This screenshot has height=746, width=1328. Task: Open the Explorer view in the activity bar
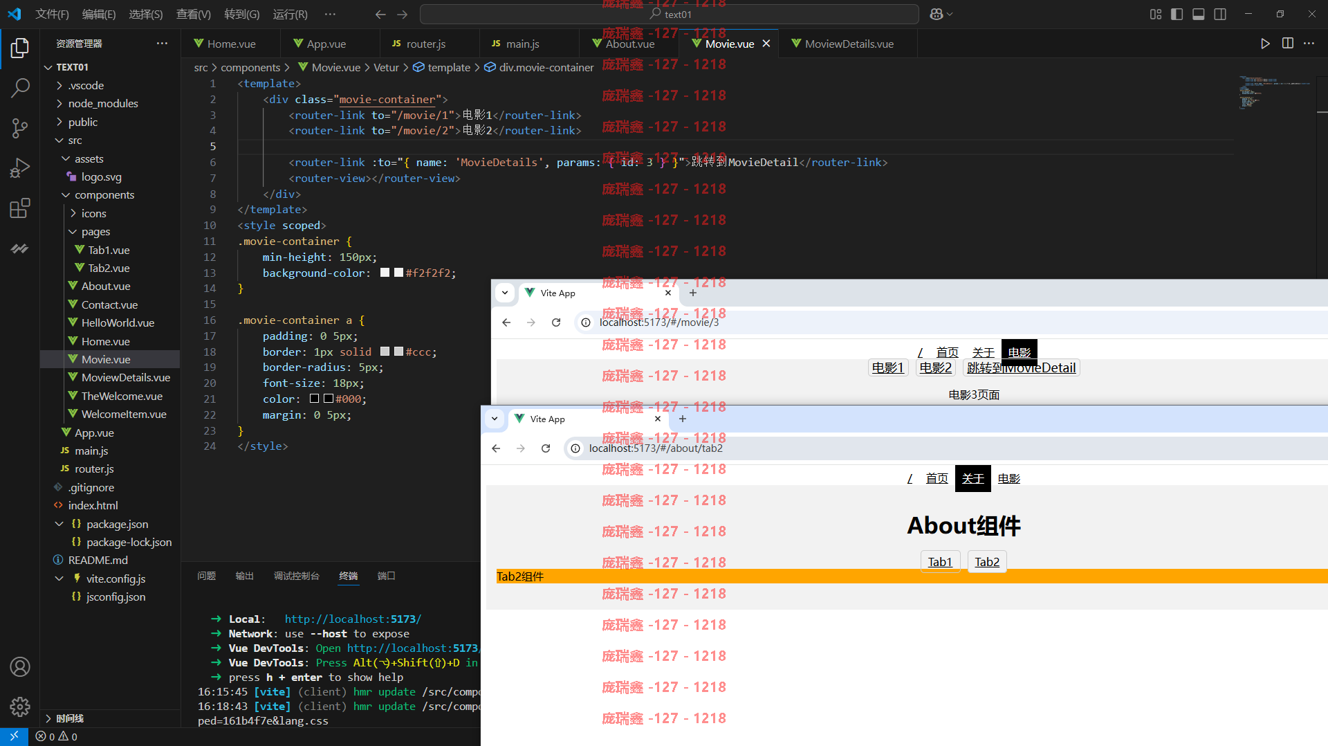click(20, 48)
